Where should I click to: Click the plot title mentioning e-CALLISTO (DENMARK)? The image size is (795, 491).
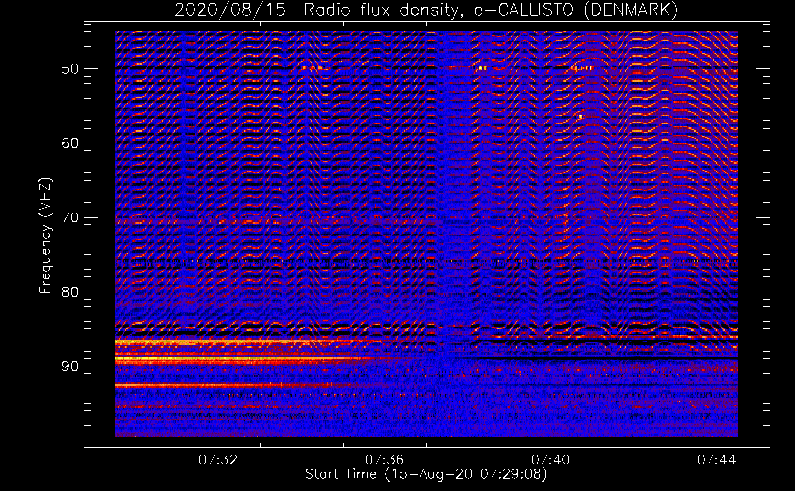426,10
